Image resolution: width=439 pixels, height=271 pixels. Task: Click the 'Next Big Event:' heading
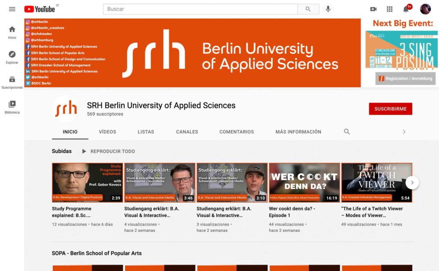[x=403, y=24]
